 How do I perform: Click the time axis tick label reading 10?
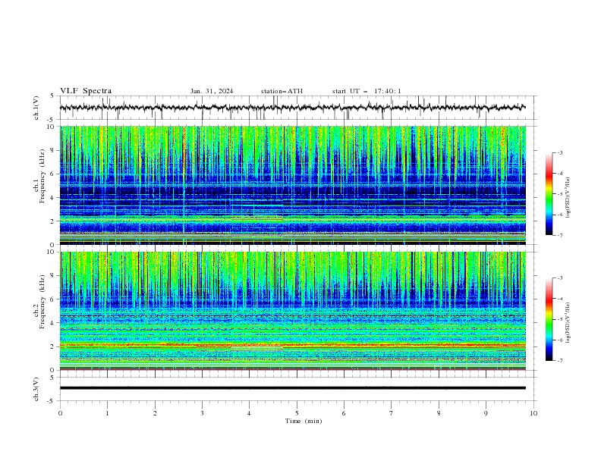[x=533, y=413]
